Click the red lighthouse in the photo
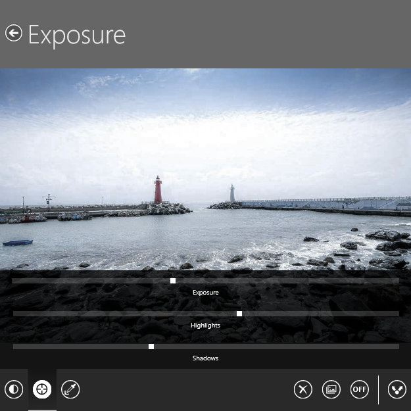Image resolution: width=411 pixels, height=411 pixels. click(158, 191)
